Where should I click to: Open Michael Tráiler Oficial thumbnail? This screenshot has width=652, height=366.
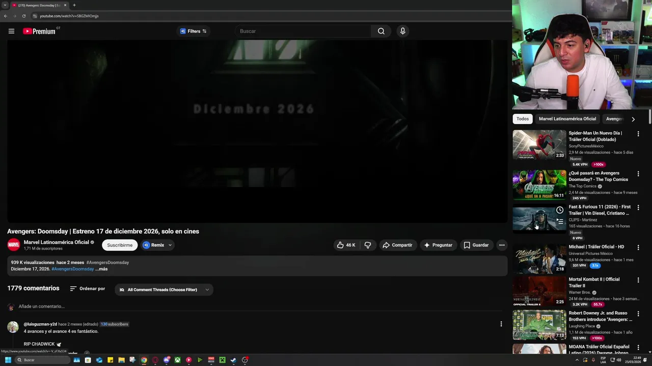(x=539, y=259)
